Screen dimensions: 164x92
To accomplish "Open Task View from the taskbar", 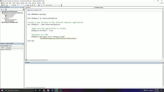I will 39,90.
